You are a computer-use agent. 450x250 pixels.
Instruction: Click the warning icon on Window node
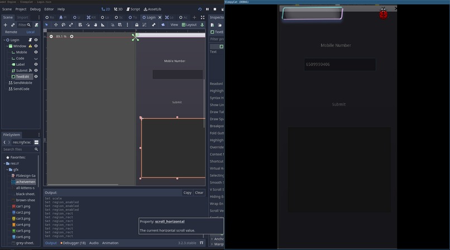[30, 46]
